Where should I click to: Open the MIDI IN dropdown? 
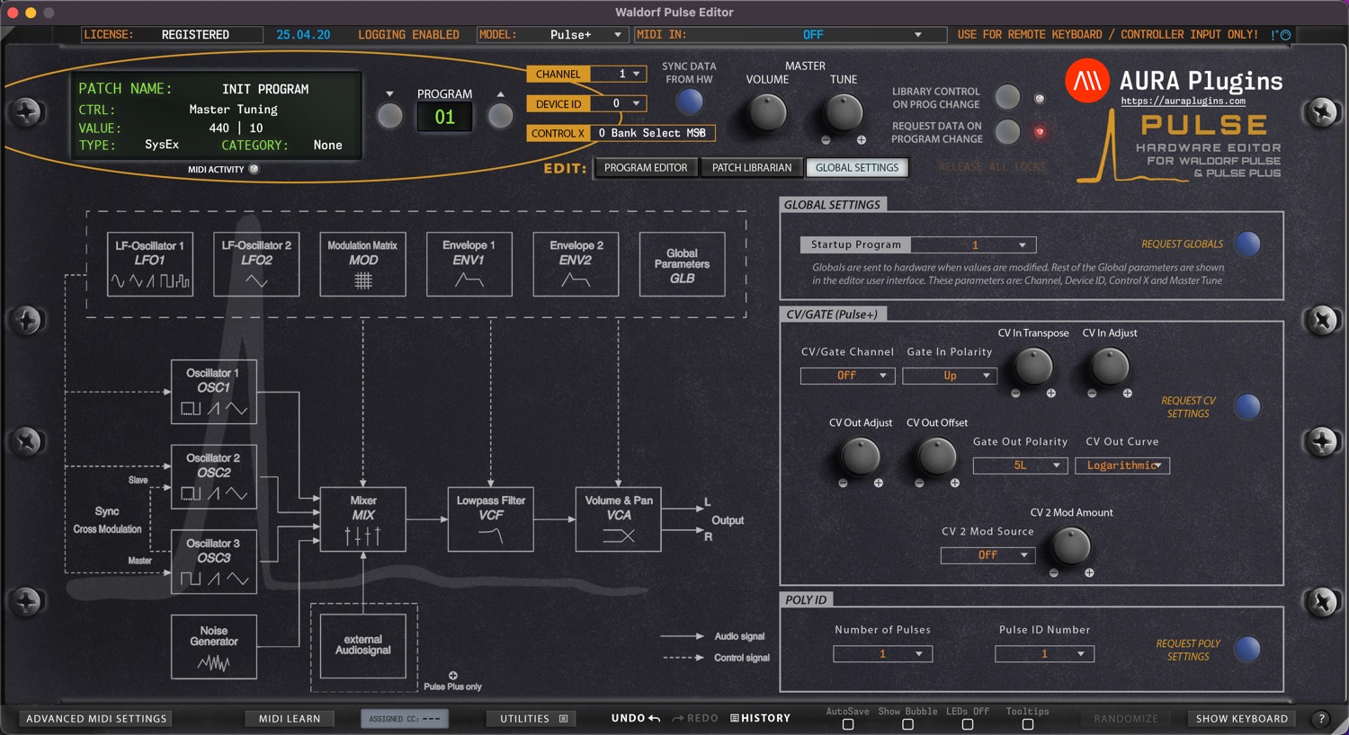pos(791,35)
